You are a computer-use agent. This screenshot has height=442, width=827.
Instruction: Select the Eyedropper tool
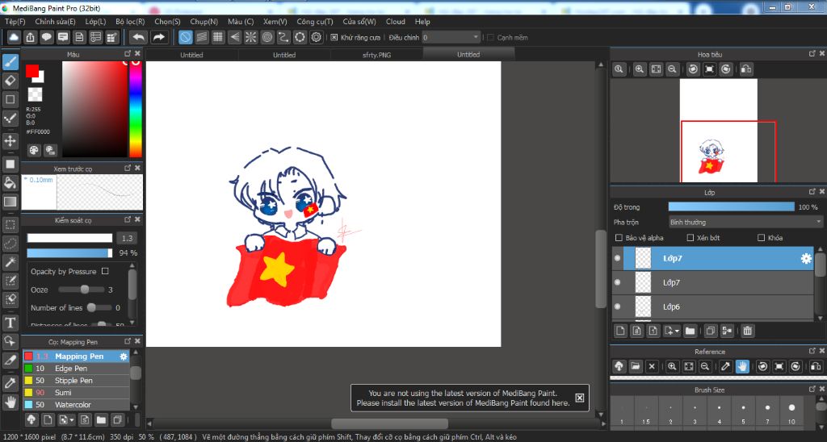[x=10, y=383]
